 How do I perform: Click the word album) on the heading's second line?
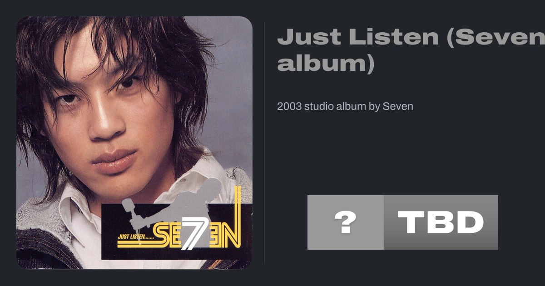pyautogui.click(x=326, y=63)
